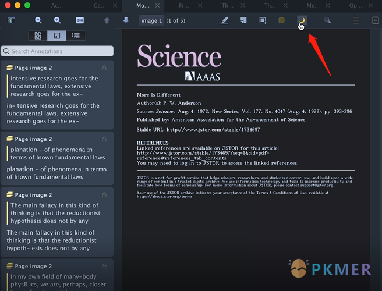This screenshot has height=291, width=382.
Task: Click 'Published by: American Association' line
Action: [221, 119]
